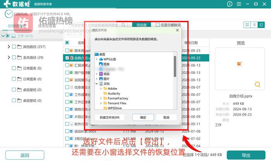Select the 图片 folder in browse dialog
Screen dimensions: 271x163
coord(106,78)
